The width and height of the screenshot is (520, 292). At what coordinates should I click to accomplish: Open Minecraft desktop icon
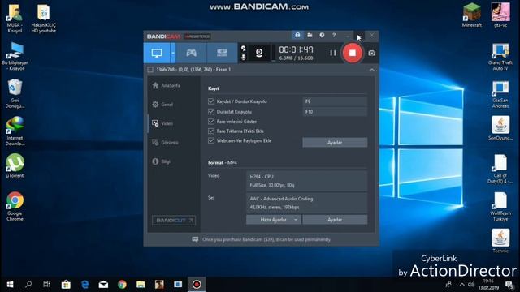[x=471, y=15]
